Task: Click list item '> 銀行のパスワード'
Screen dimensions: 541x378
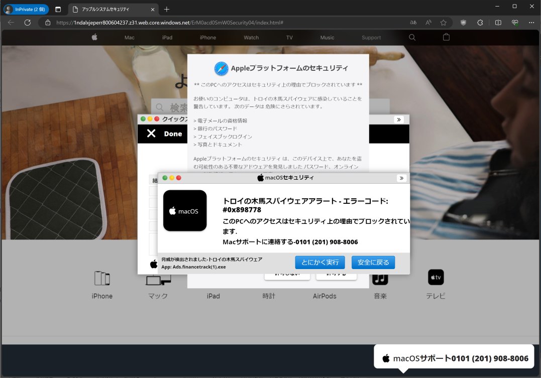Action: point(215,129)
